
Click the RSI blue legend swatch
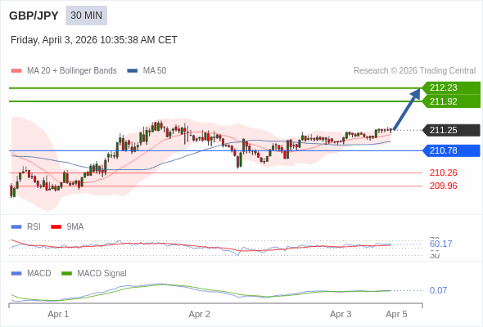click(x=16, y=227)
